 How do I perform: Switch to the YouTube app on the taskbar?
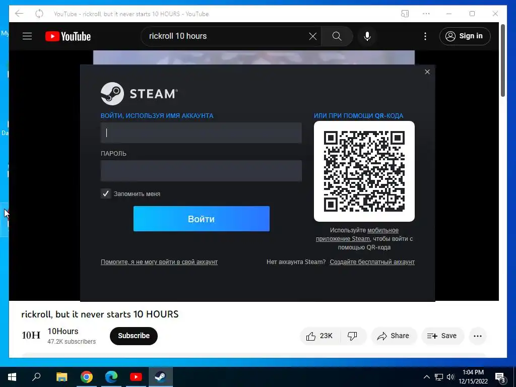click(136, 377)
